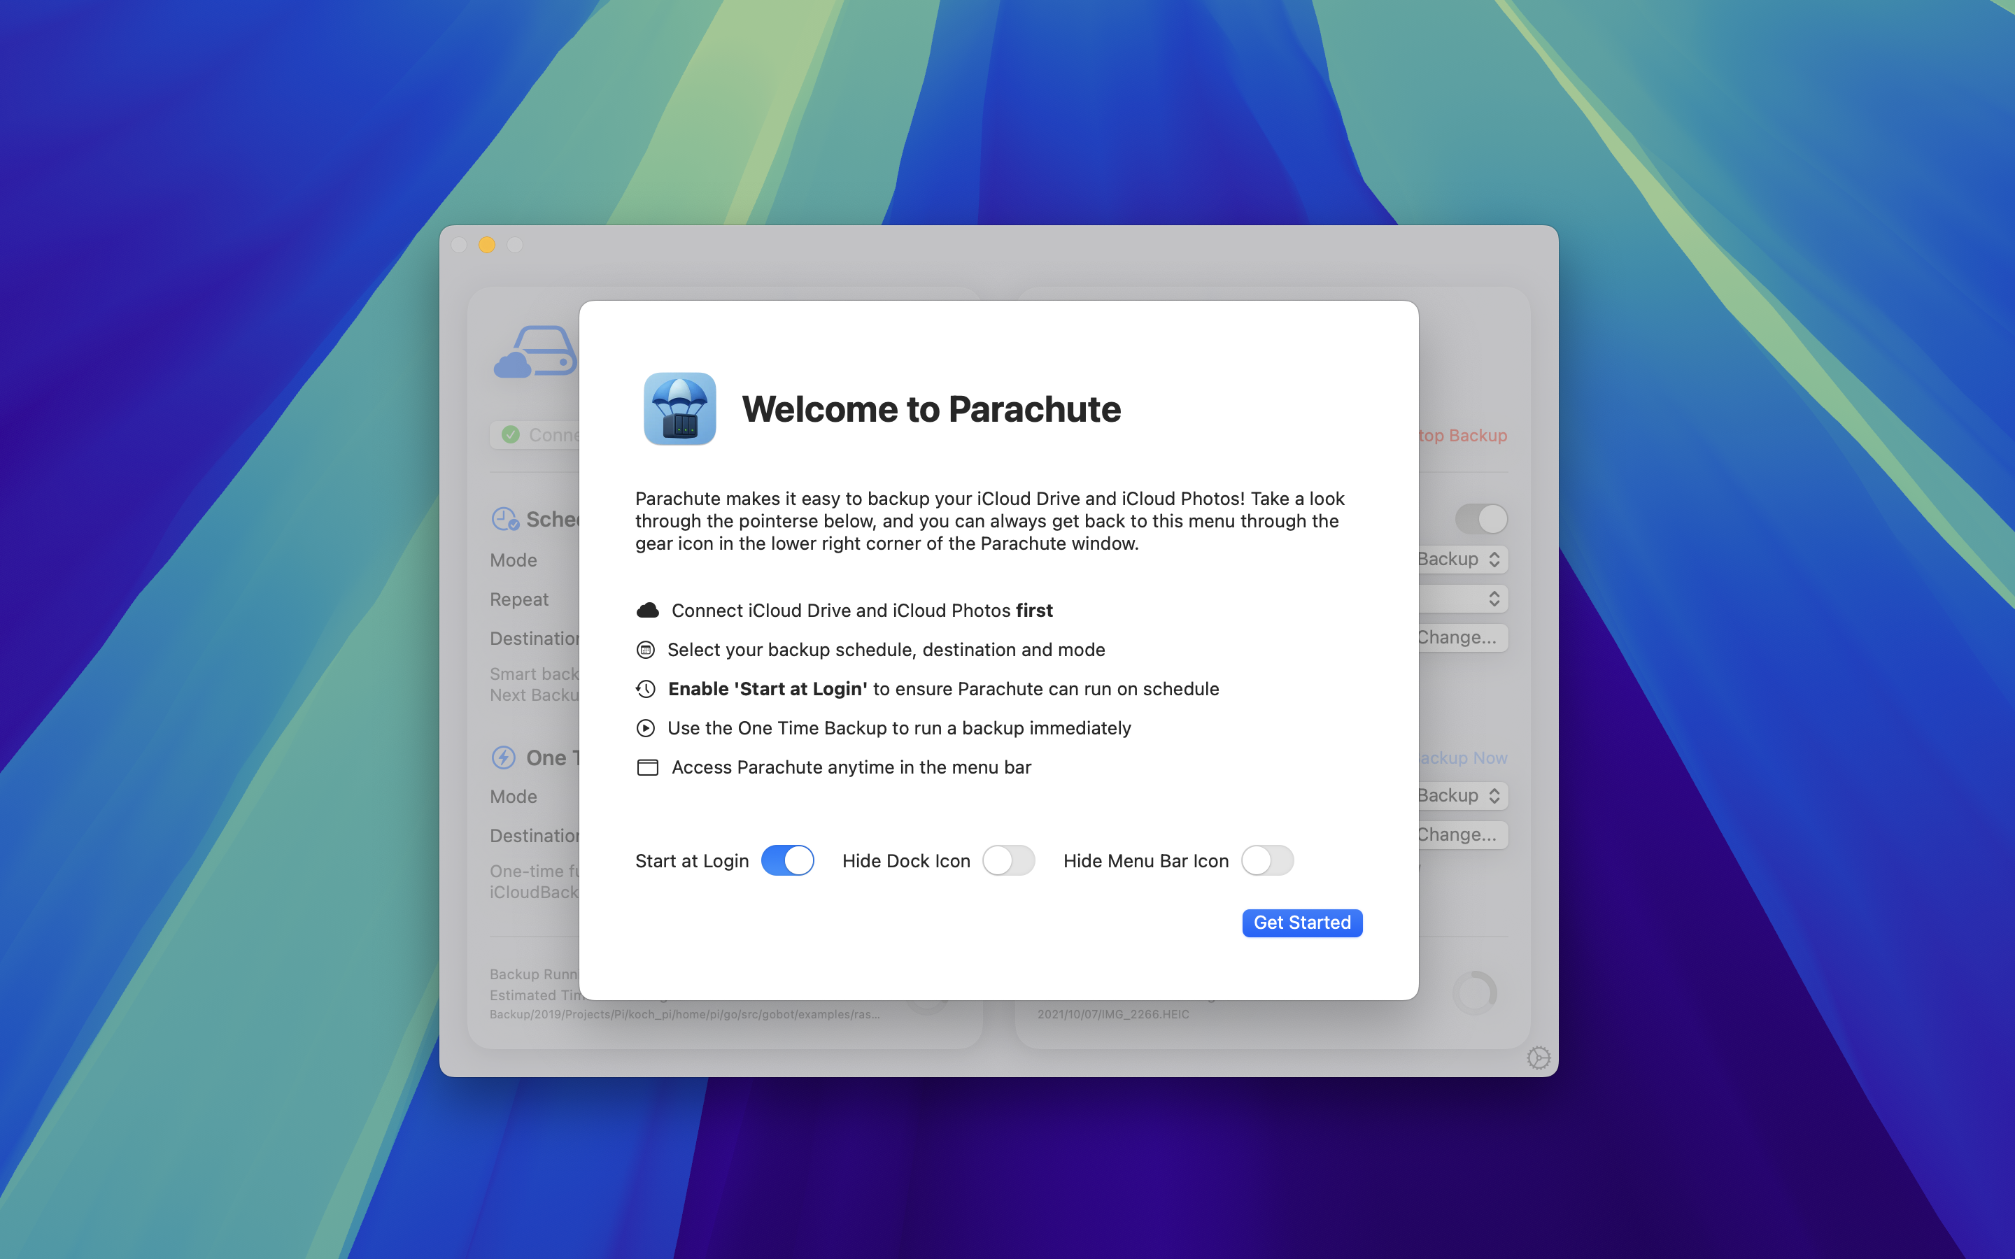2015x1259 pixels.
Task: Click the menu bar window icon beside Access Parachute
Action: (x=648, y=767)
